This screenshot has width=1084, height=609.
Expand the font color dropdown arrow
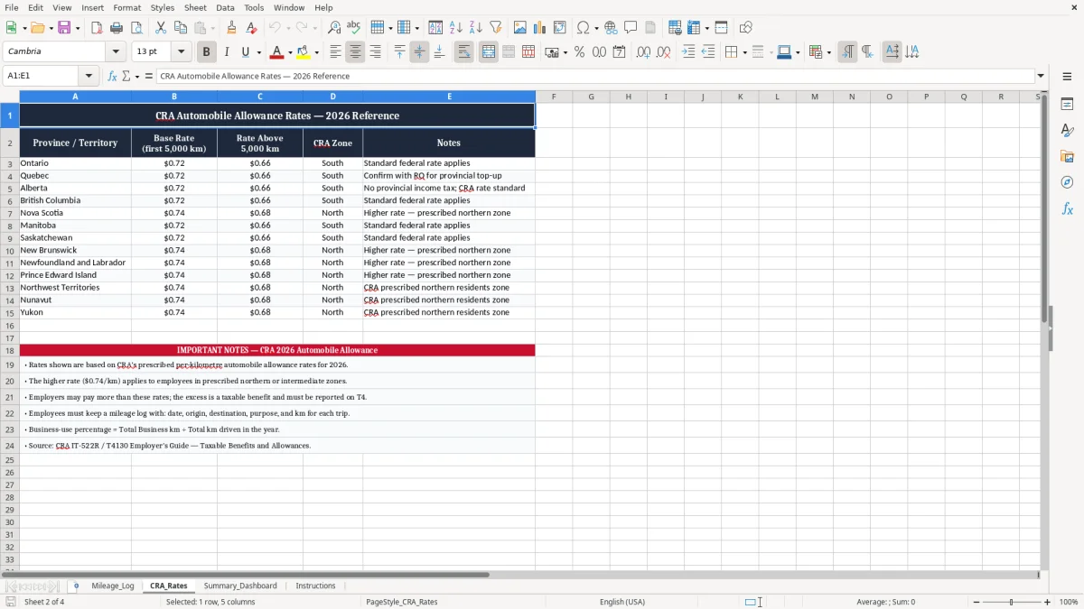(x=290, y=52)
